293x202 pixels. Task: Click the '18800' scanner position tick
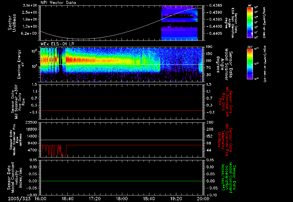[x=31, y=129]
